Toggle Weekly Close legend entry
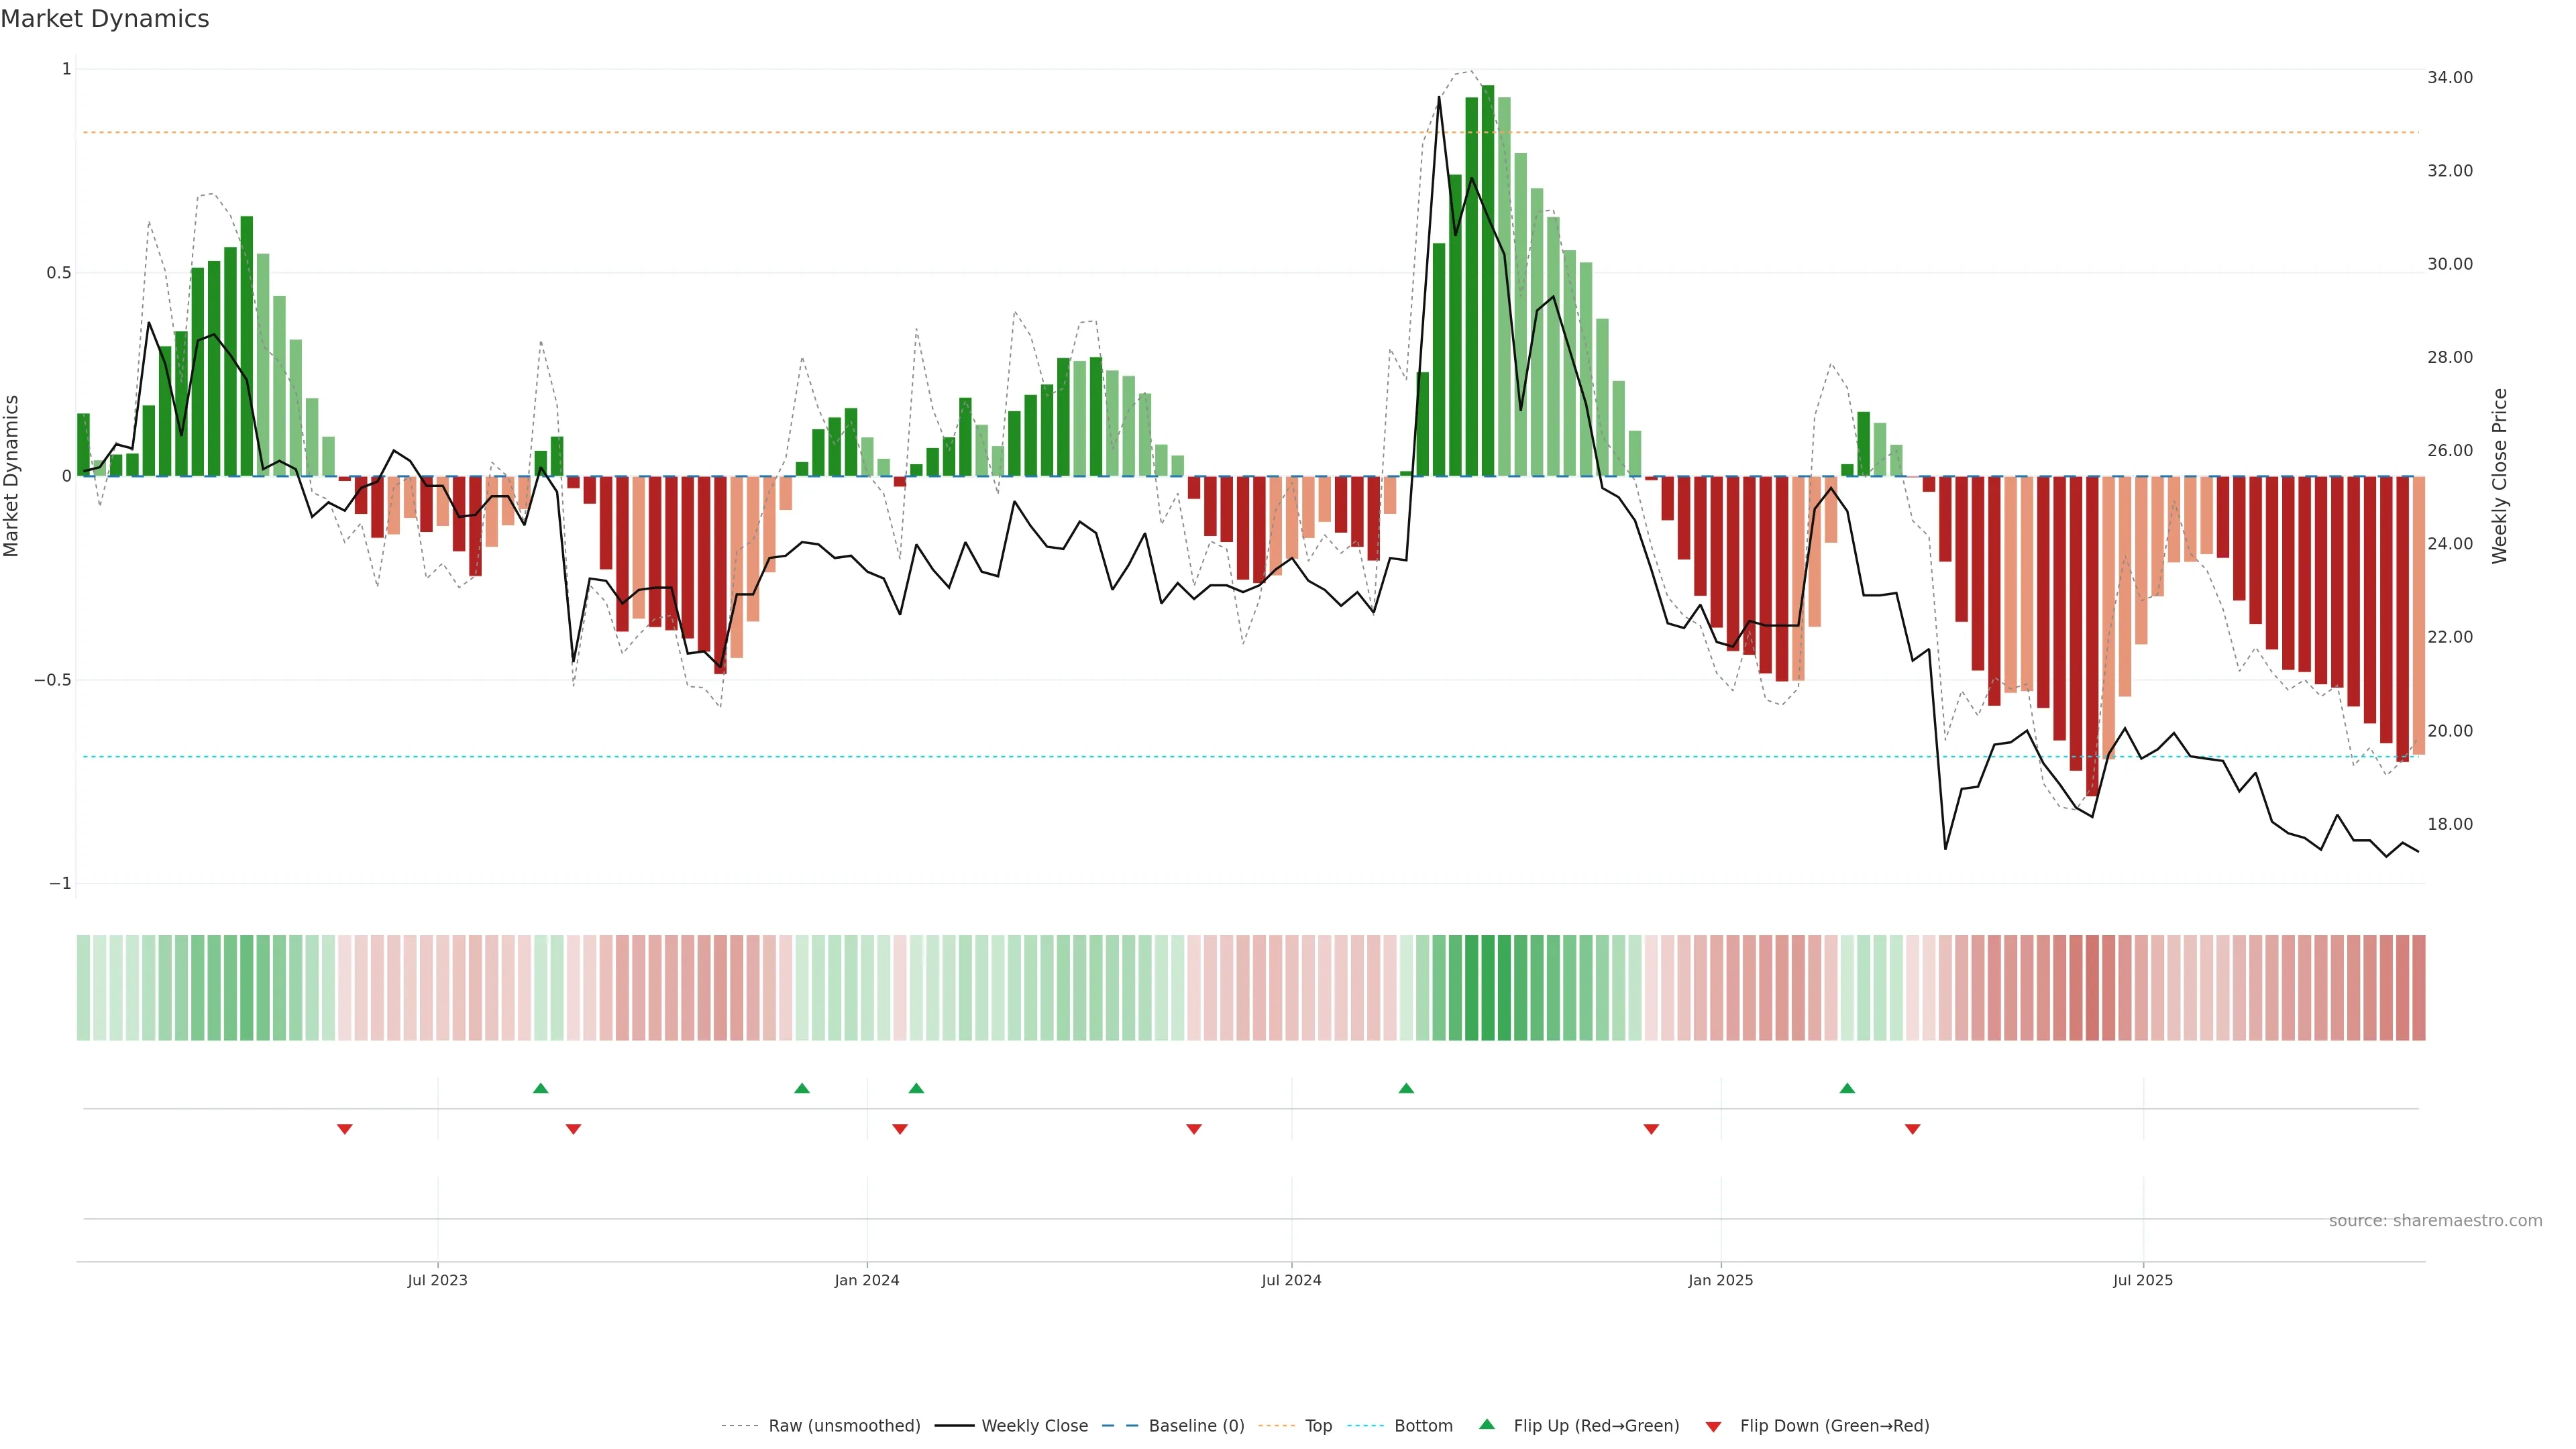This screenshot has height=1449, width=2576. coord(1034,1426)
